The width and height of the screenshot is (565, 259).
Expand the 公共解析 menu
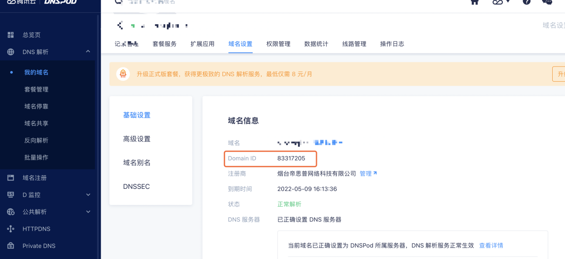tap(88, 212)
